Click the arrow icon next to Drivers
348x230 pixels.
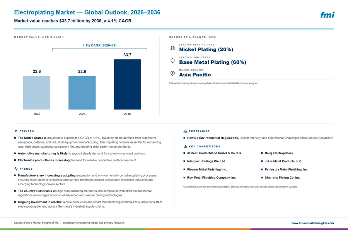tap(16, 131)
